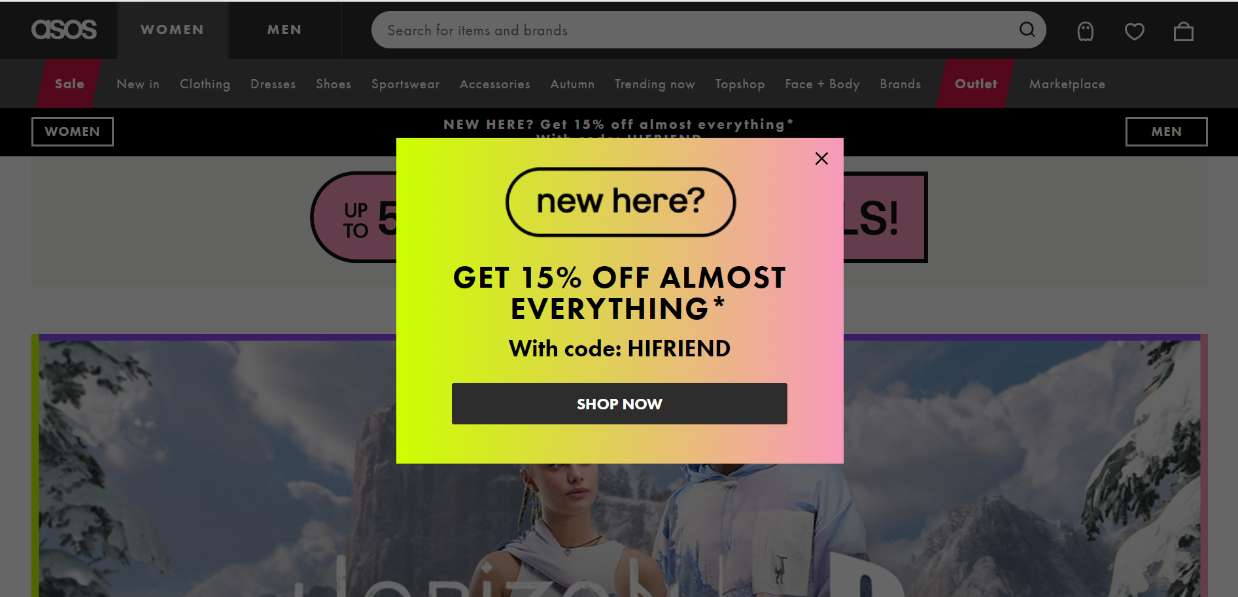Open the Face + Body menu
This screenshot has width=1238, height=597.
click(822, 84)
